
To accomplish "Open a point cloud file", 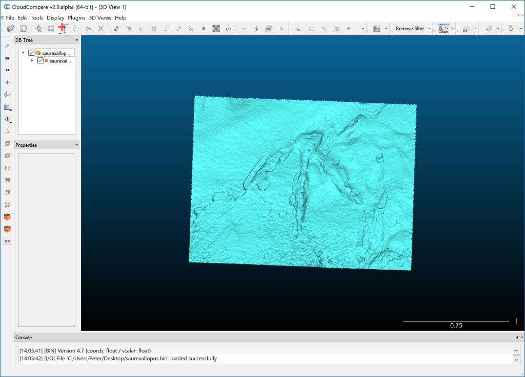I will click(10, 28).
